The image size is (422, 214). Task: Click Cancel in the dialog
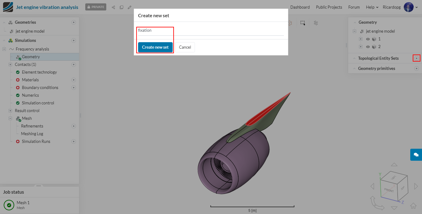(x=185, y=47)
